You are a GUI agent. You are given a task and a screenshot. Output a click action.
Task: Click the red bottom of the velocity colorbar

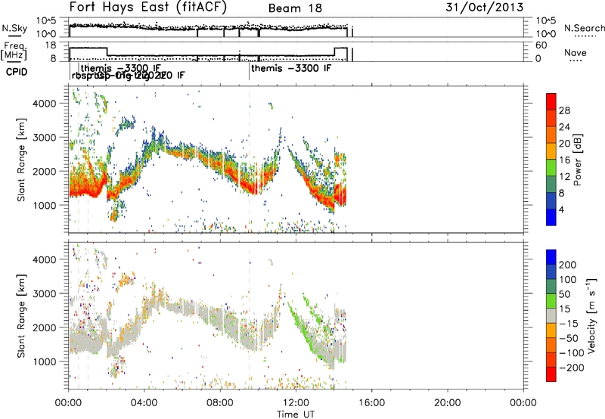(551, 374)
